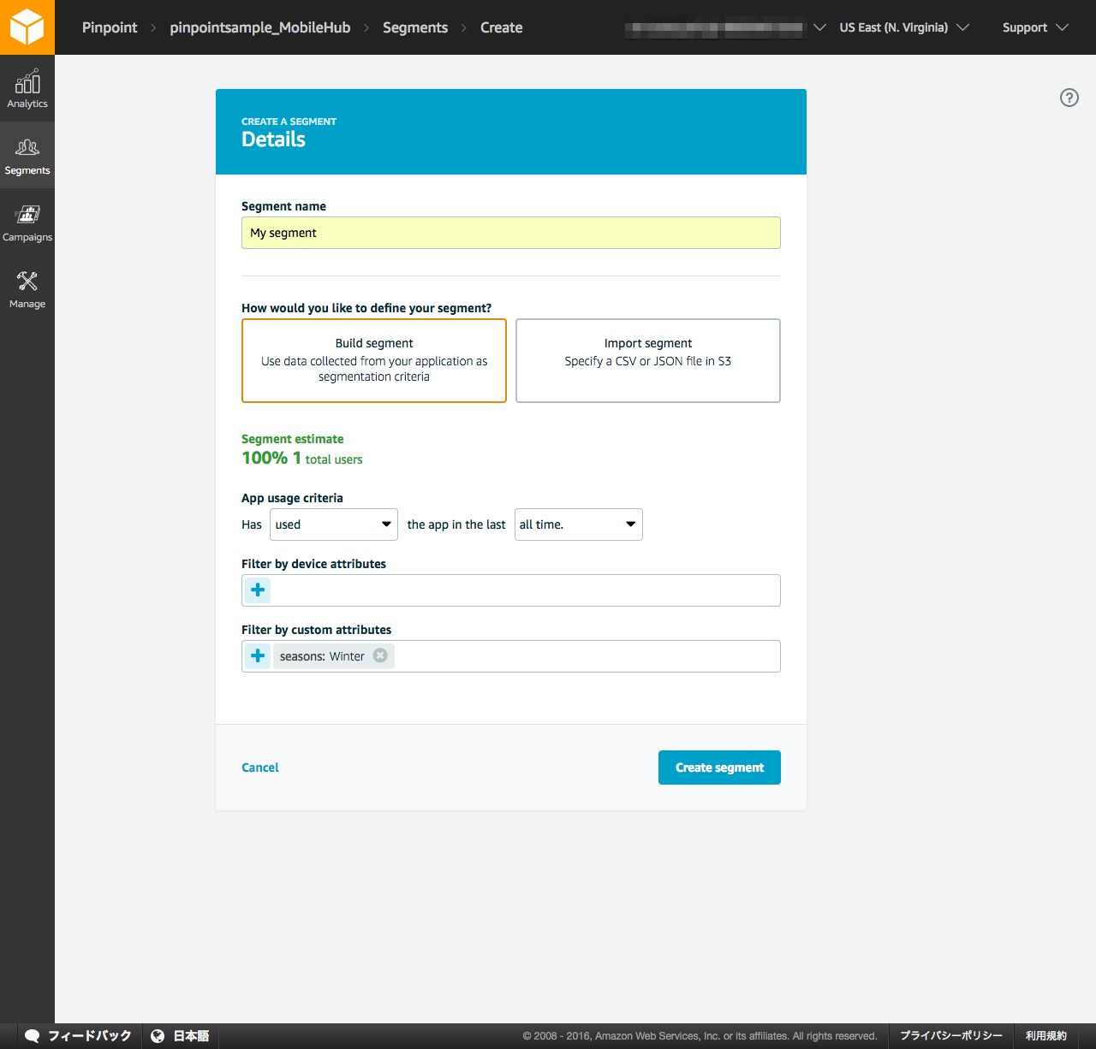Open the 'used' app usage dropdown

[x=333, y=524]
